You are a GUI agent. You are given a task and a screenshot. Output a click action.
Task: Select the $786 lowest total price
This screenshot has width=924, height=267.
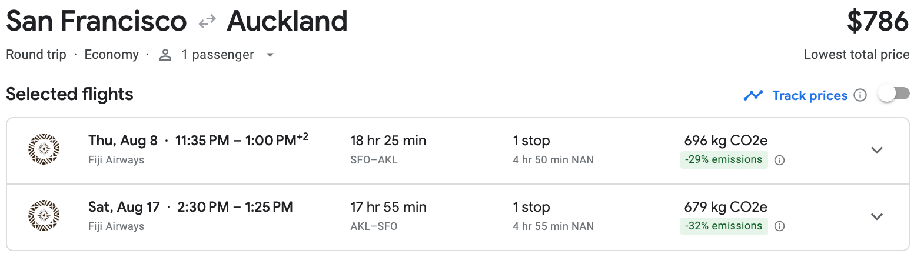[x=878, y=22]
